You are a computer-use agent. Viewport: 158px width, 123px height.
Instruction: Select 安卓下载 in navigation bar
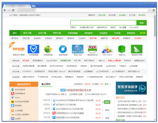[42, 33]
